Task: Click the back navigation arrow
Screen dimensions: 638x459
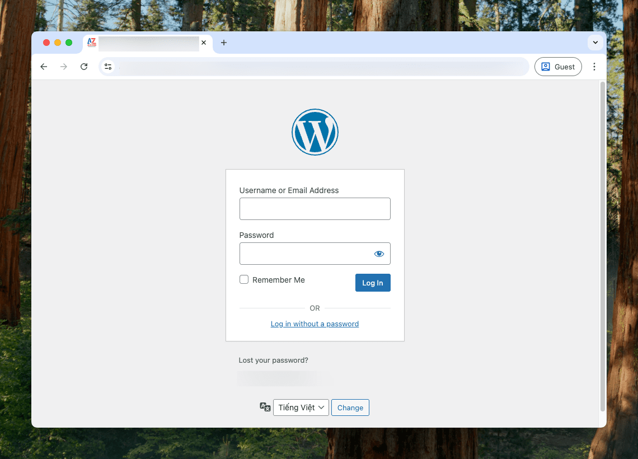Action: 44,66
